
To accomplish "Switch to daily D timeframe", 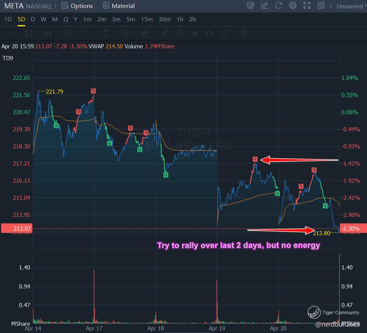I will coord(33,19).
